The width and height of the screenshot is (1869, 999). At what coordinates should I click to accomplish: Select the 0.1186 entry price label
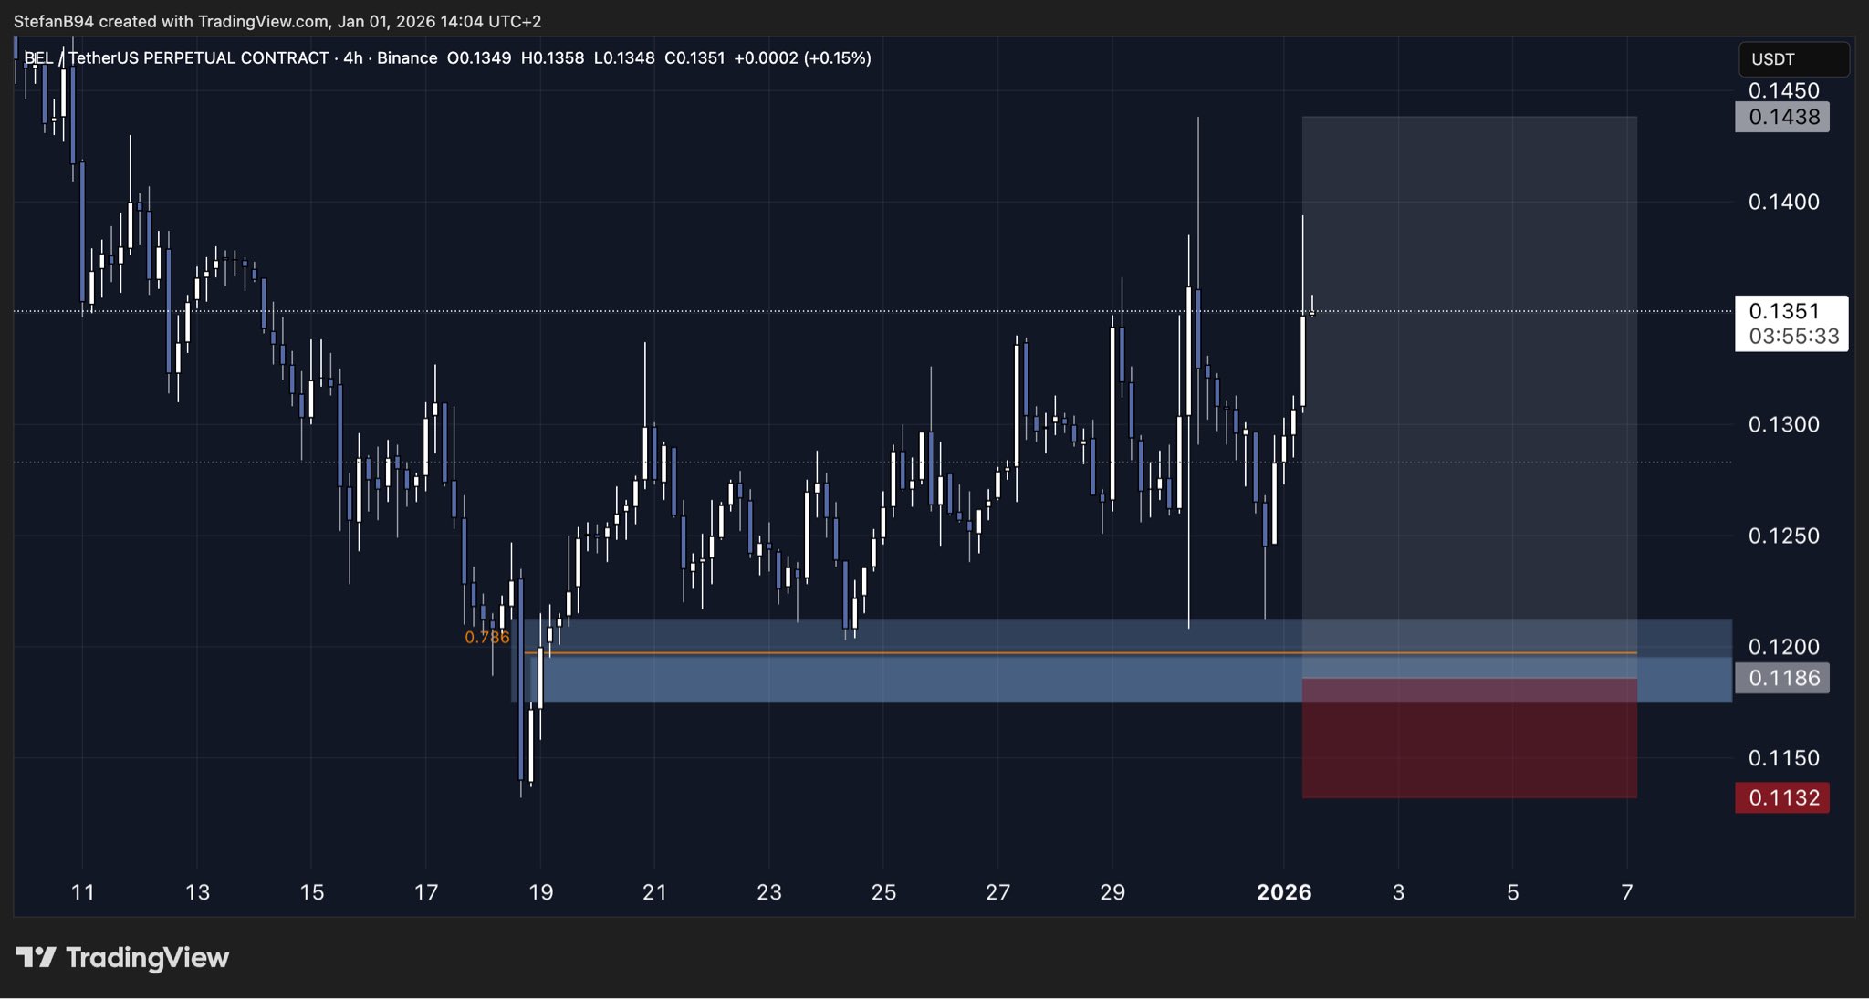1781,678
